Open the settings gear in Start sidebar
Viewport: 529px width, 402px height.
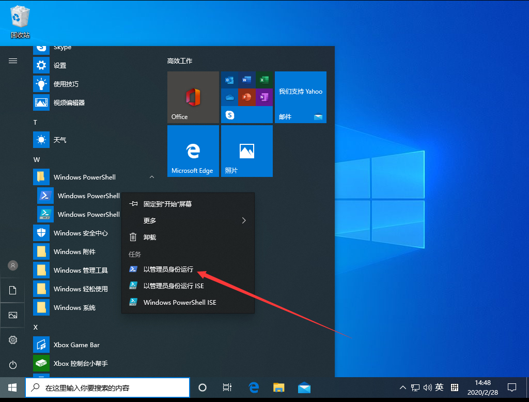coord(12,340)
